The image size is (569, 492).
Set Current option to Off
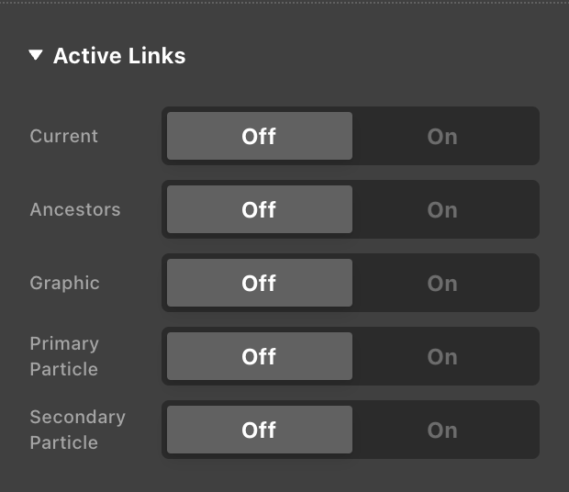pyautogui.click(x=259, y=137)
